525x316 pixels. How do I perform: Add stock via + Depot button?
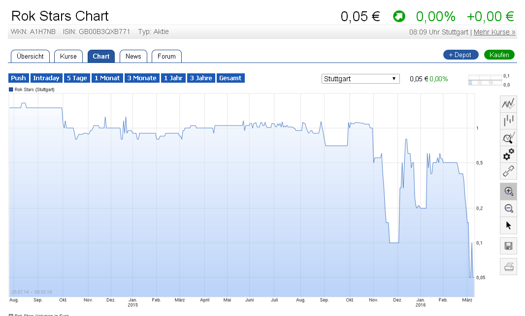click(460, 55)
